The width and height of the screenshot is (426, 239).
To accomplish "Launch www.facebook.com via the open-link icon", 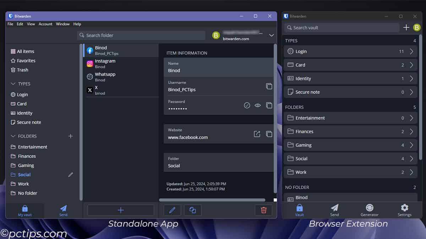I will [x=257, y=134].
